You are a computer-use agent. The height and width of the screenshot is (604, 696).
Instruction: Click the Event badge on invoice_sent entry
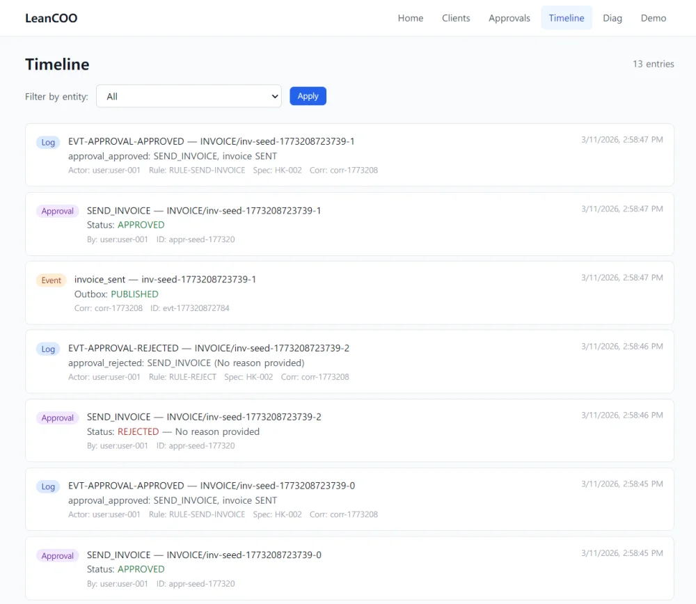point(51,280)
